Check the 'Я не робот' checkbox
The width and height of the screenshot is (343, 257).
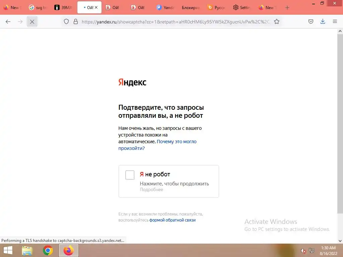pos(130,175)
